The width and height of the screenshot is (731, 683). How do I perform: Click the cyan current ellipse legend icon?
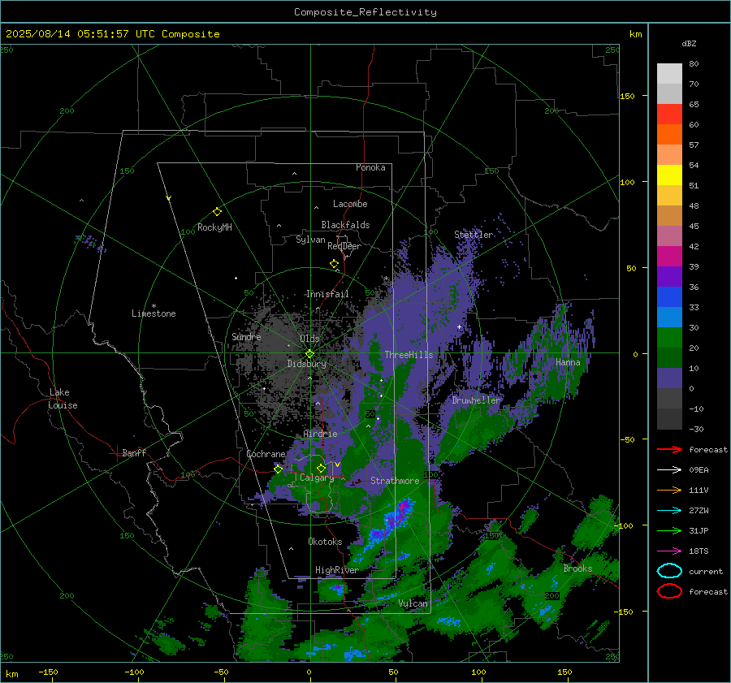[x=669, y=571]
